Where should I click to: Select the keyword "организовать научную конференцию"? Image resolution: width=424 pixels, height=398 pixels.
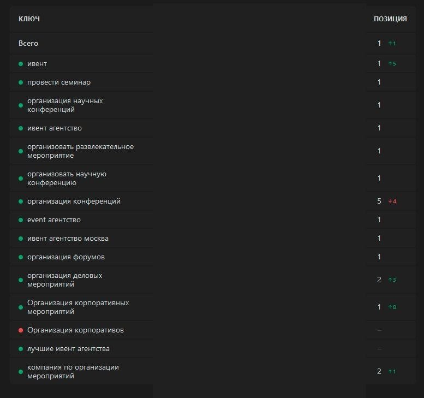point(67,179)
